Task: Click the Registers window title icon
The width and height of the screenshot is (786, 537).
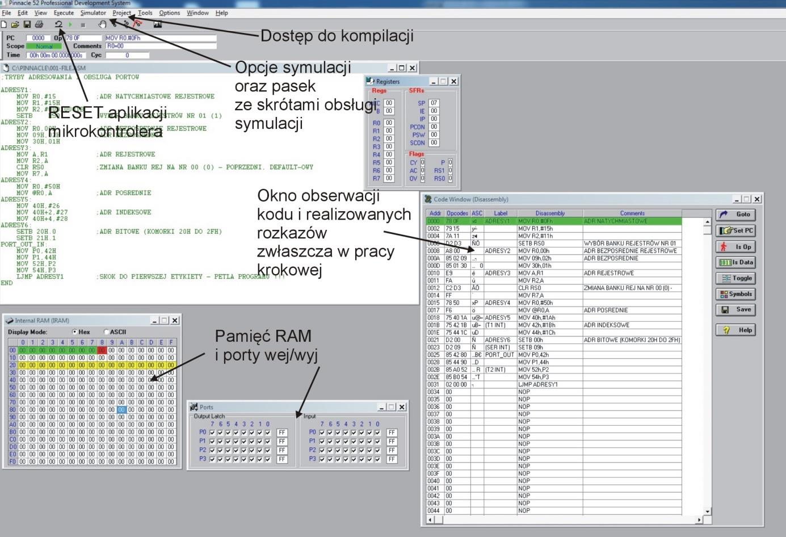Action: click(x=371, y=81)
